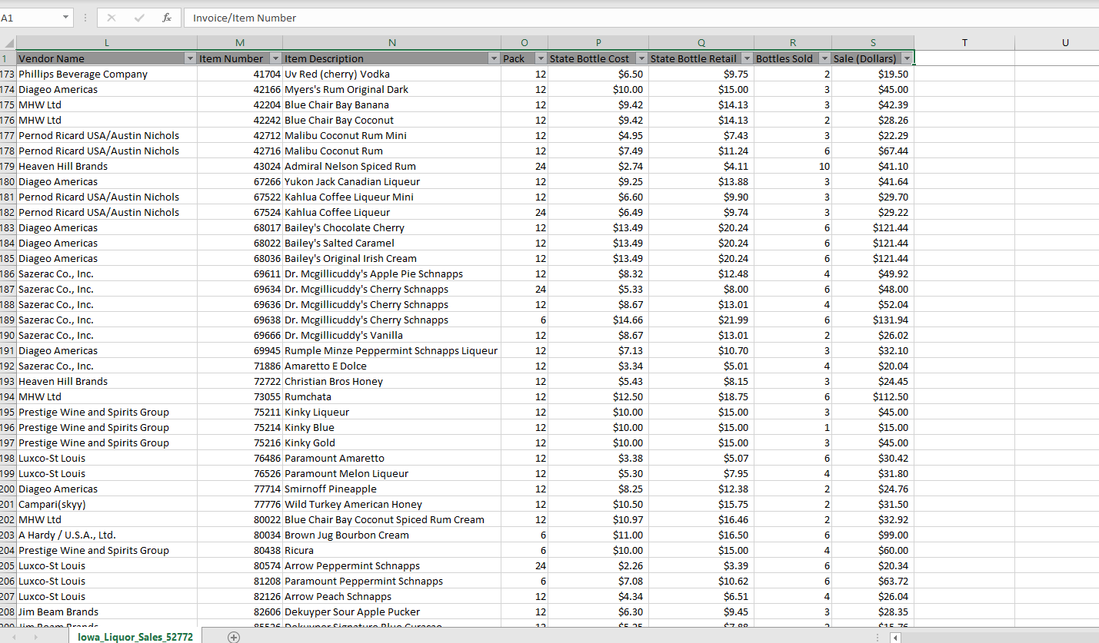Click cell Kinky Blue
The image size is (1099, 643).
tap(391, 427)
